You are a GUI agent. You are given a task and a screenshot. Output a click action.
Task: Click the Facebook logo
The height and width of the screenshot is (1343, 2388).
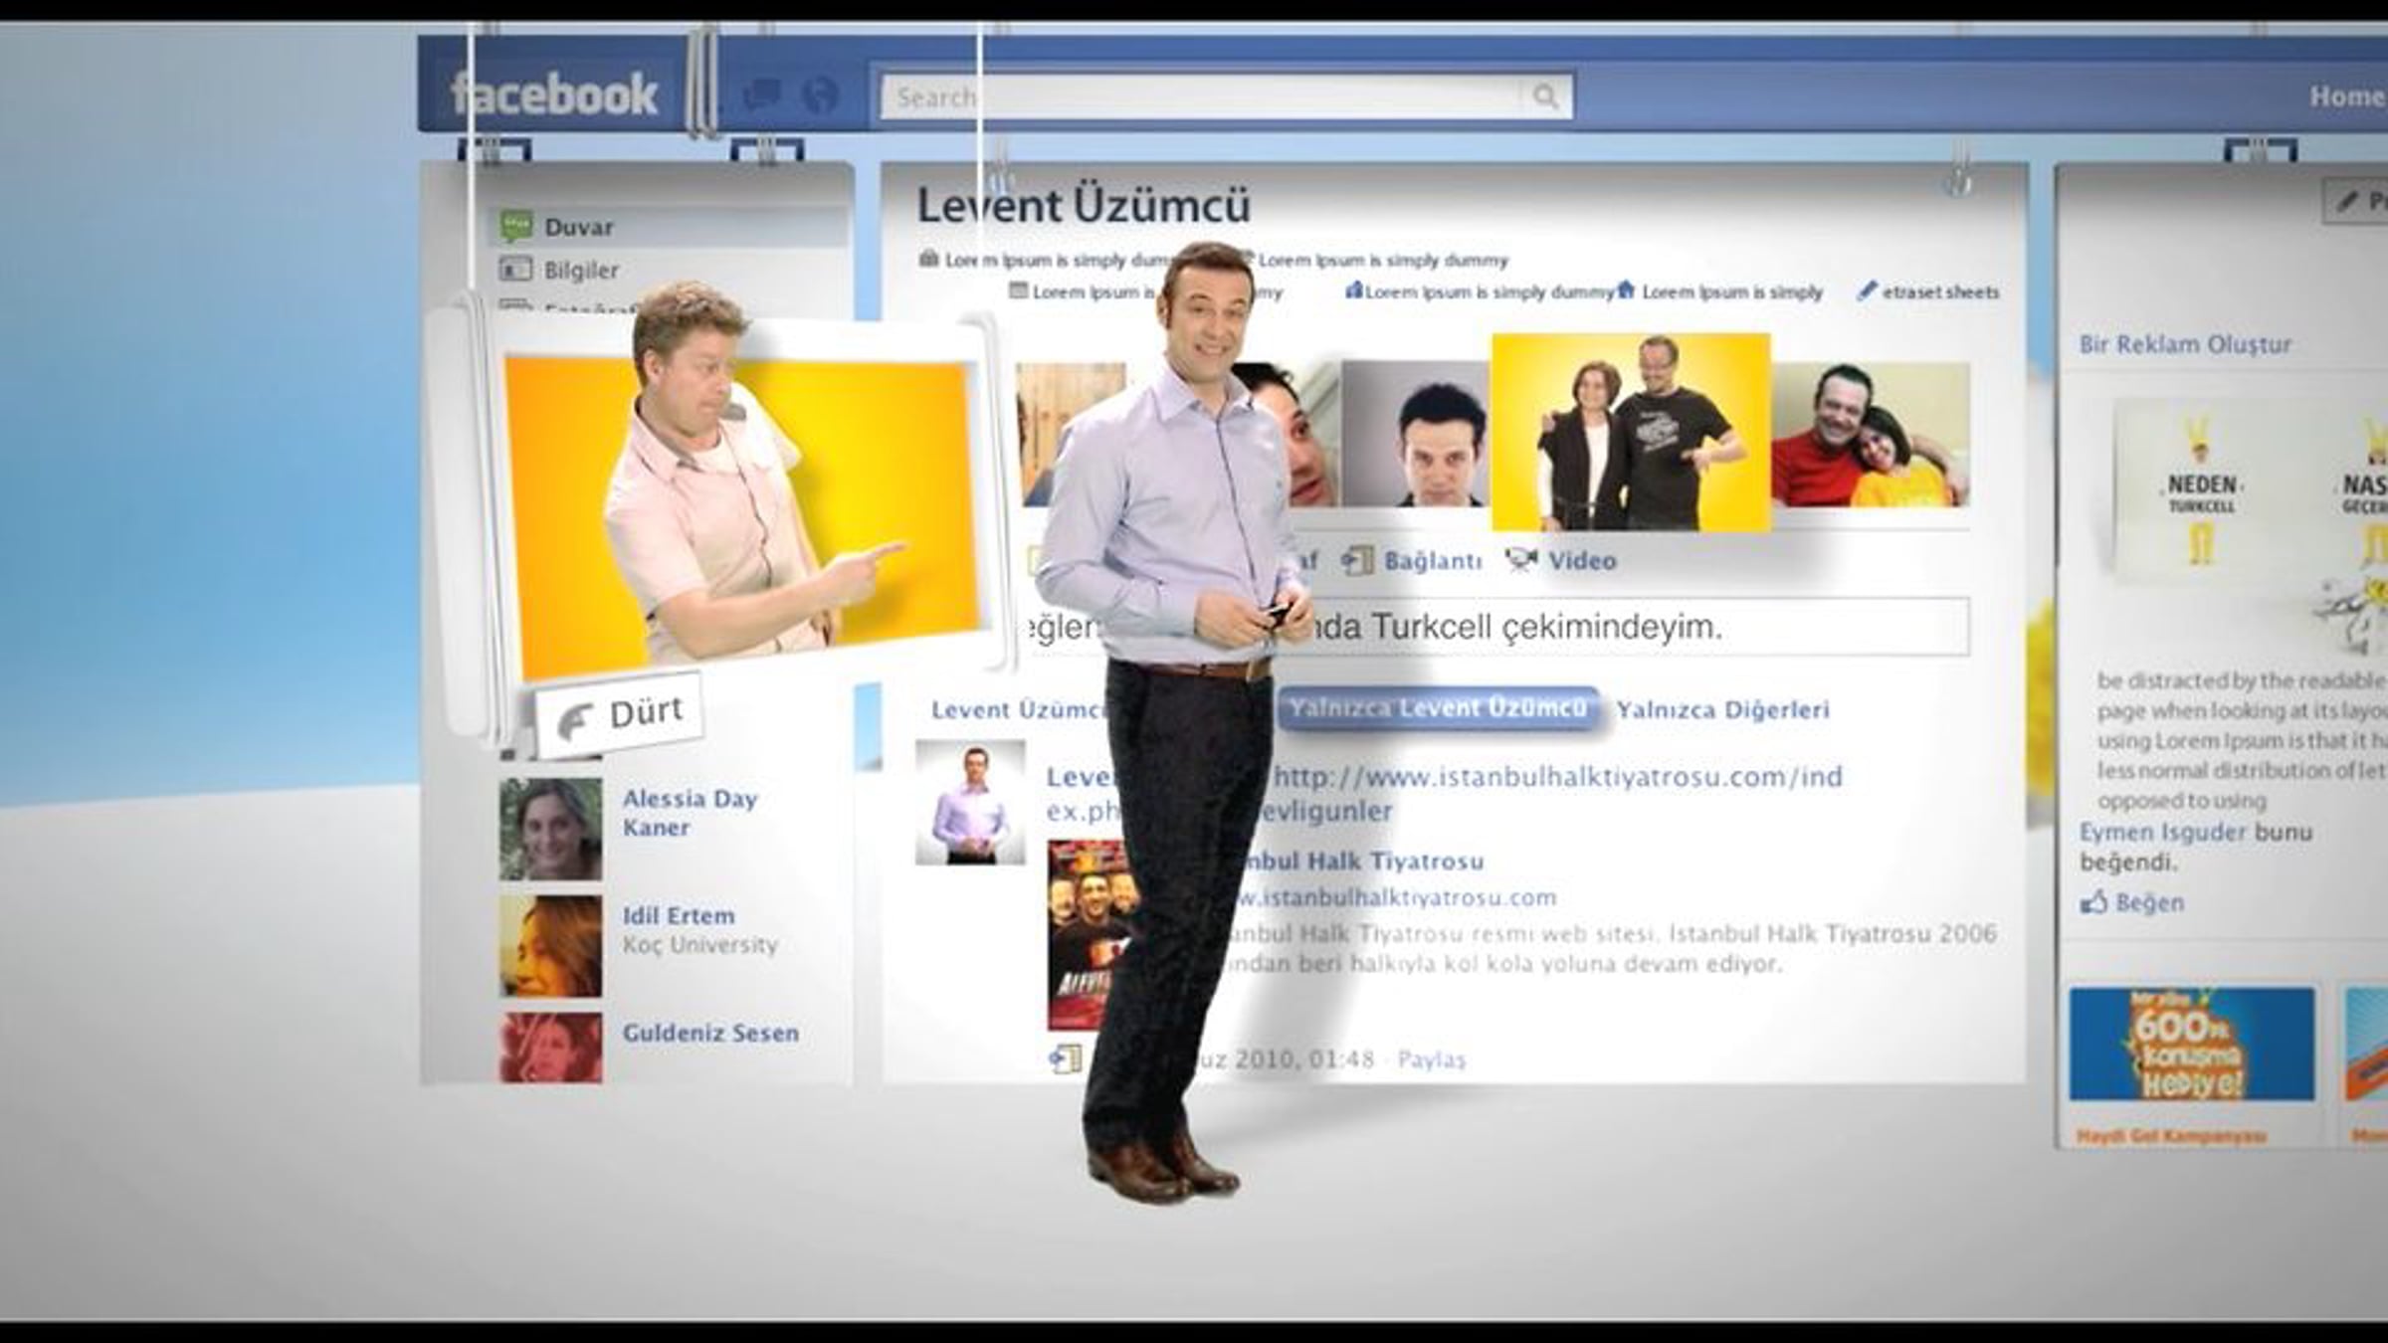pyautogui.click(x=553, y=95)
